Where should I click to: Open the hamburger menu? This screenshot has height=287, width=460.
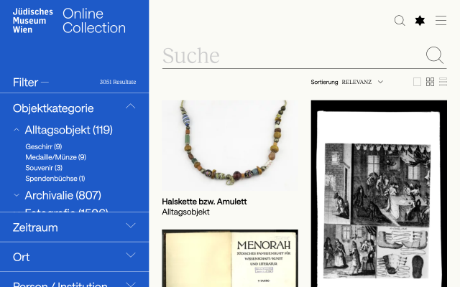[441, 21]
